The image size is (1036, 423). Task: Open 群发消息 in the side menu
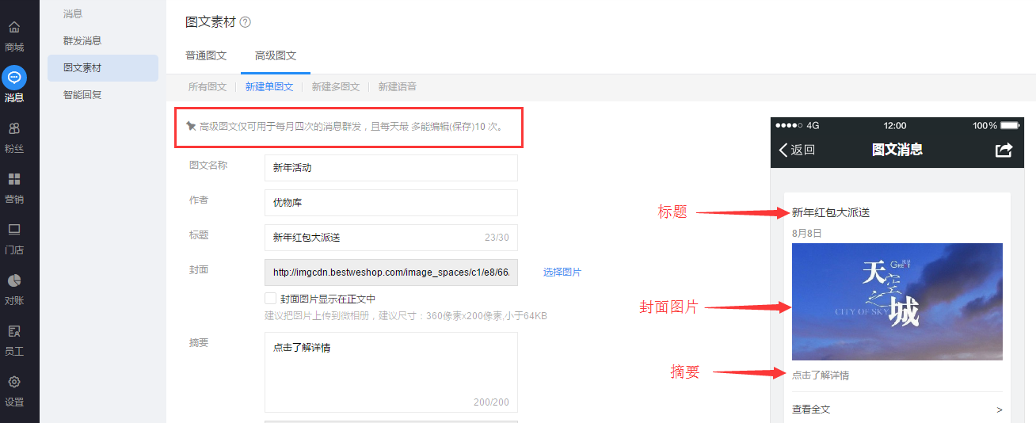pos(82,40)
